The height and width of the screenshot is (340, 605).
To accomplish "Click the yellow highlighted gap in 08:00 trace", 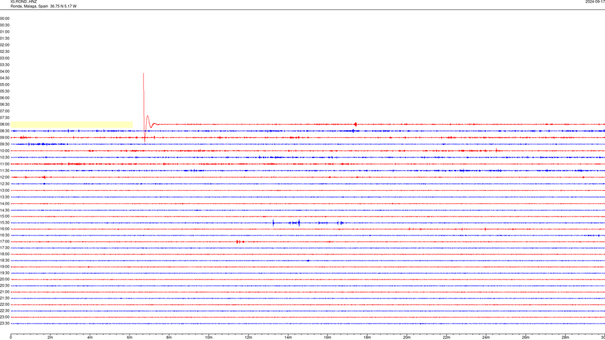I will click(x=72, y=125).
